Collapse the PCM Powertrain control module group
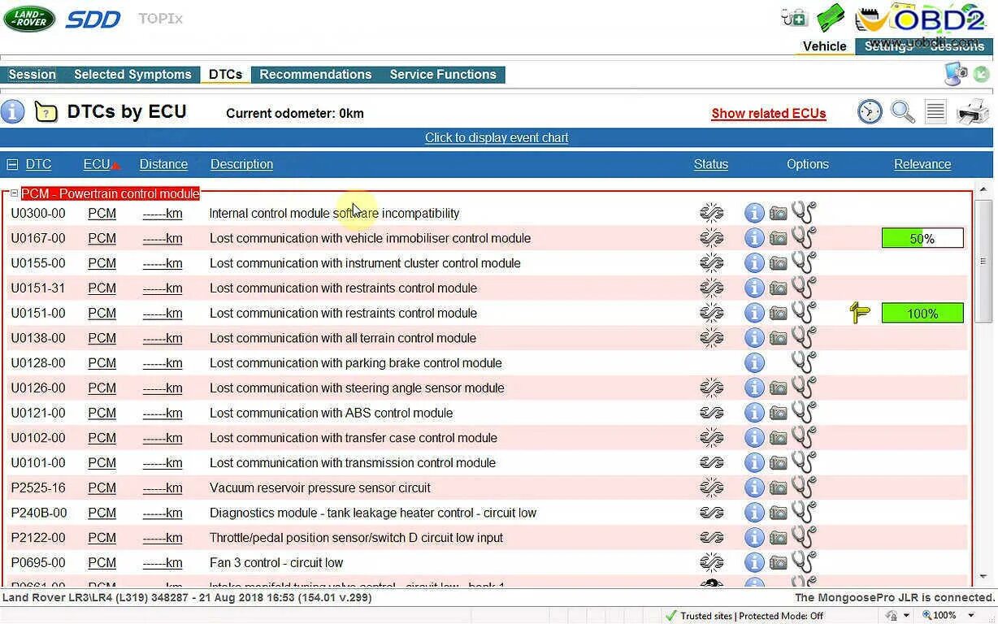 (14, 193)
